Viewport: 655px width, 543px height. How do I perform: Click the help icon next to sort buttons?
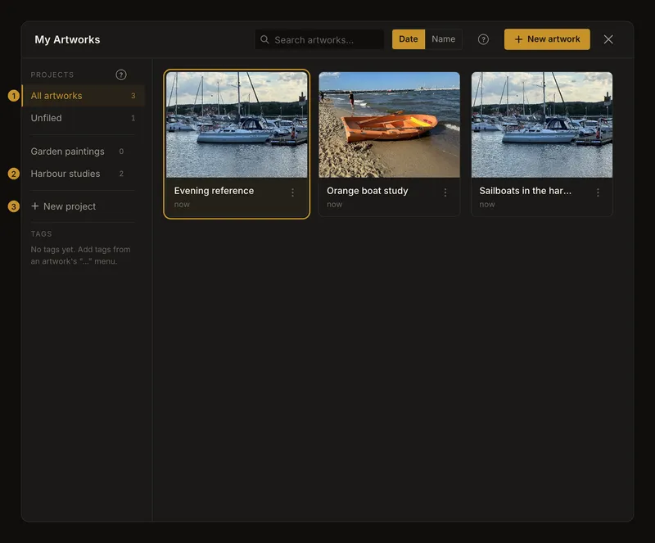(483, 39)
